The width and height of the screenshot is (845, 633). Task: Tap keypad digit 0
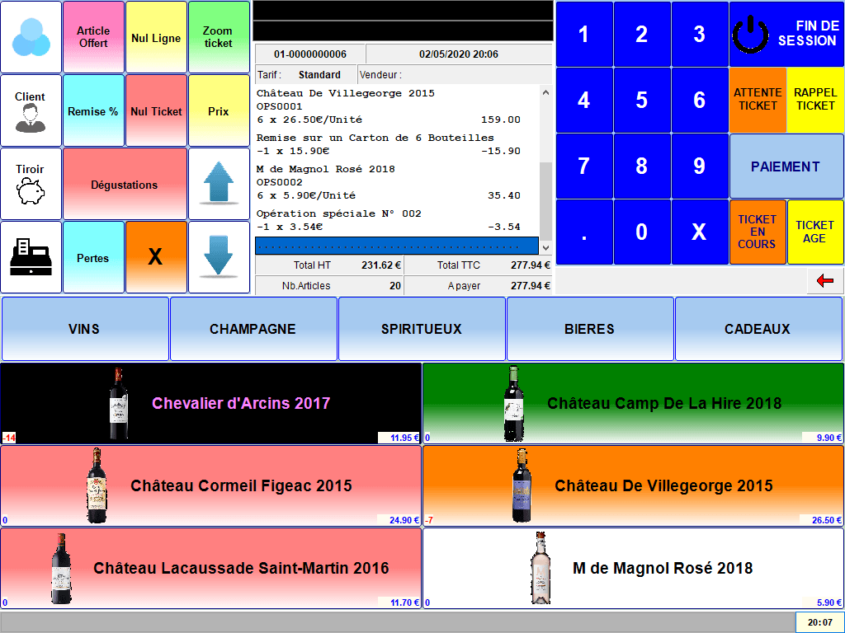click(x=642, y=232)
